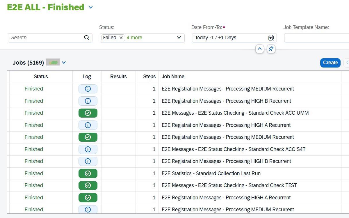This screenshot has height=218, width=349.
Task: Open success log for Standard Check ACC UMM
Action: (88, 113)
